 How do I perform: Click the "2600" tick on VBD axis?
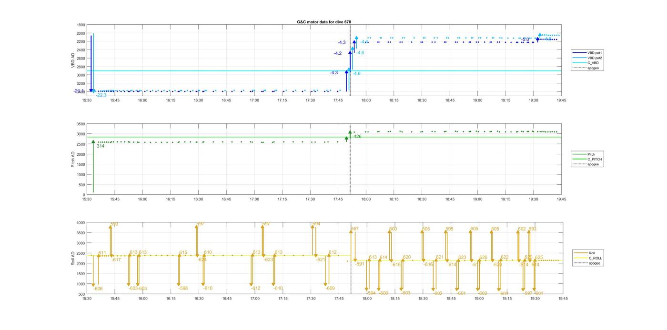pos(81,59)
